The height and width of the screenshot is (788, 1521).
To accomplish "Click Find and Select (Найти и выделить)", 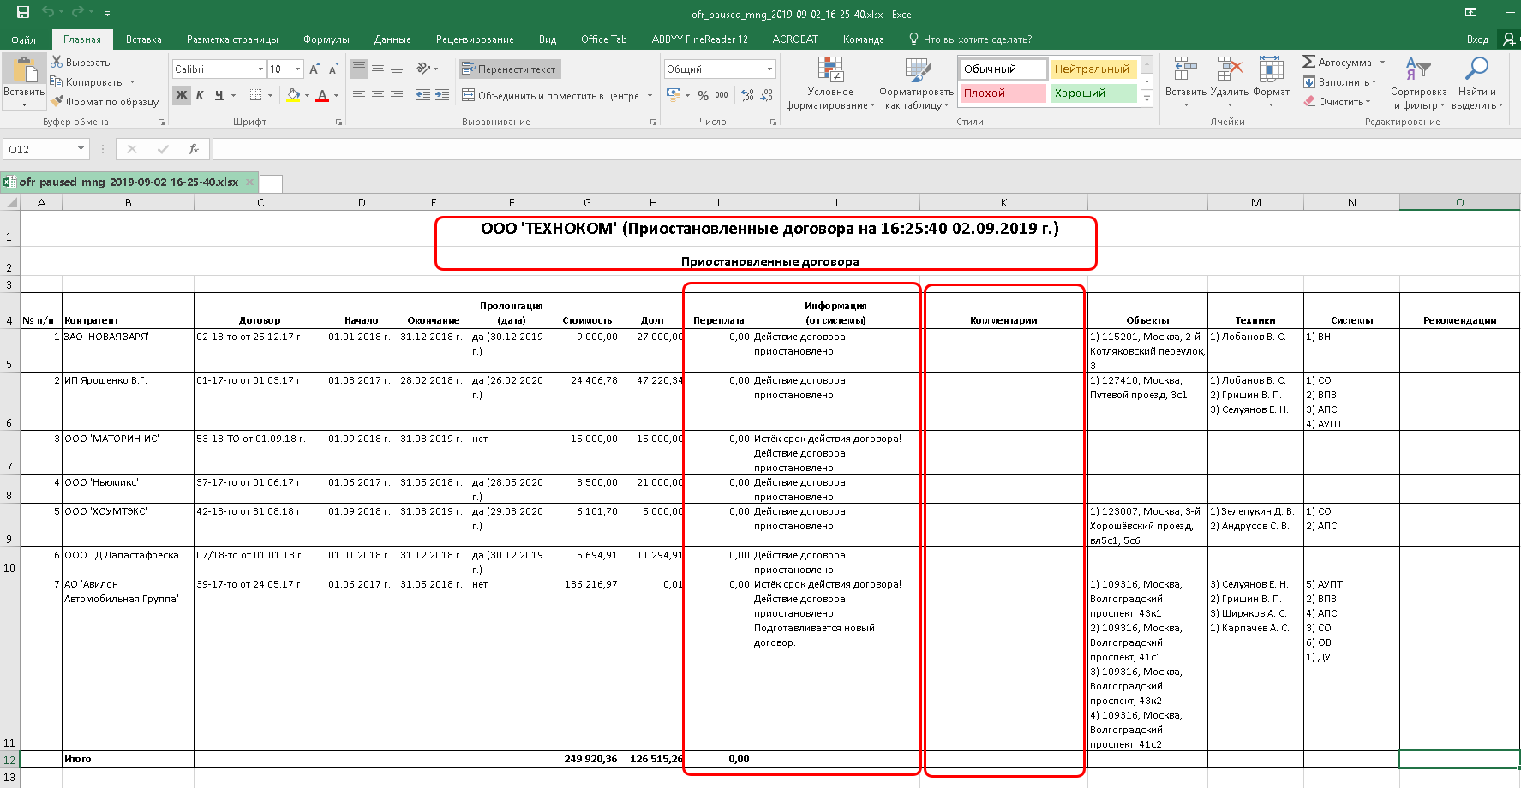I will coord(1476,84).
